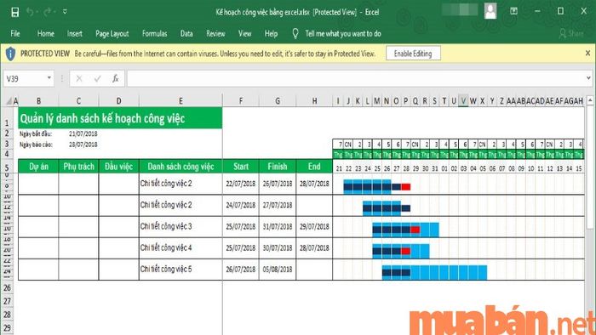Click the Name Box showing V39

(25, 78)
